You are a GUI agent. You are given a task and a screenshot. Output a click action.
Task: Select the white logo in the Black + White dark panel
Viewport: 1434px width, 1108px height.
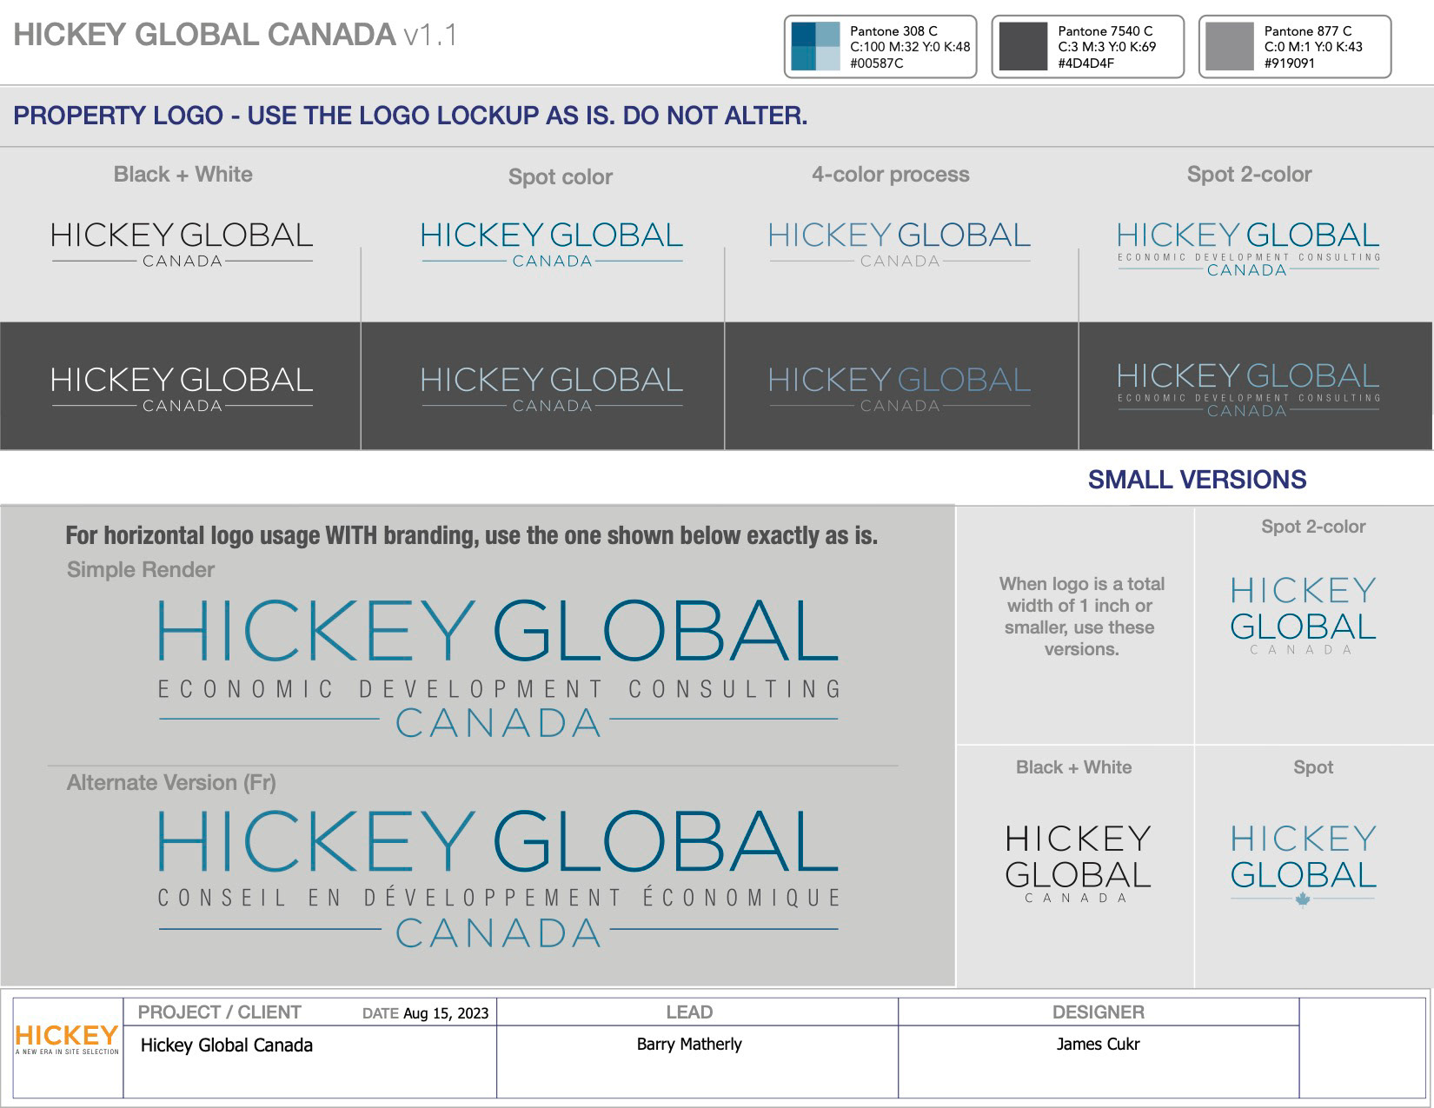[x=182, y=389]
